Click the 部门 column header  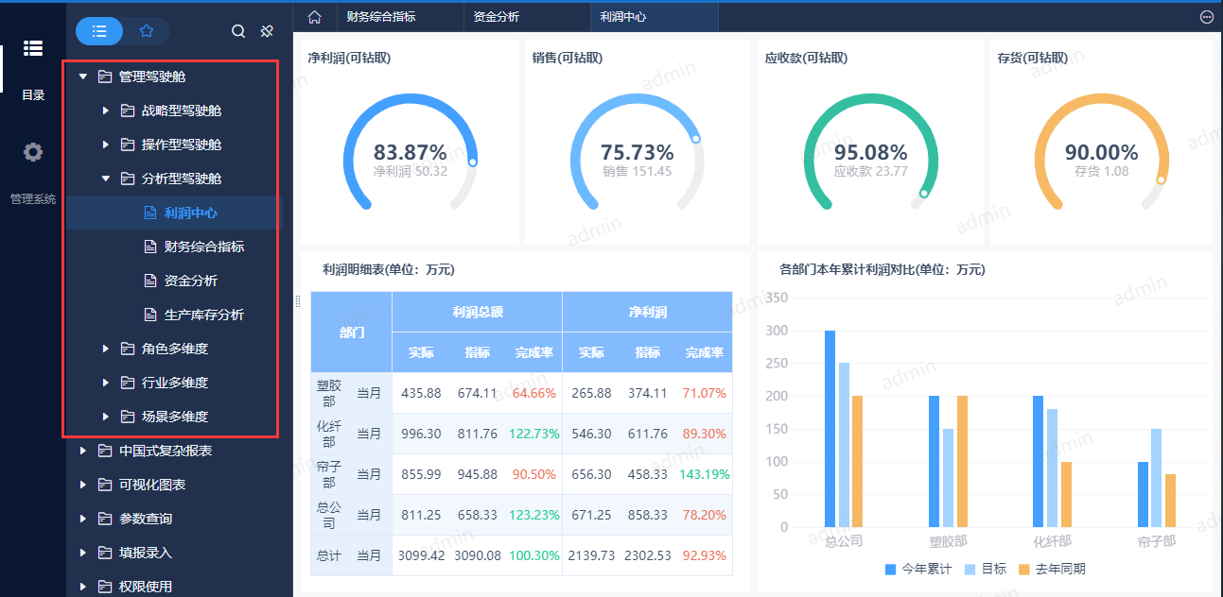(352, 333)
